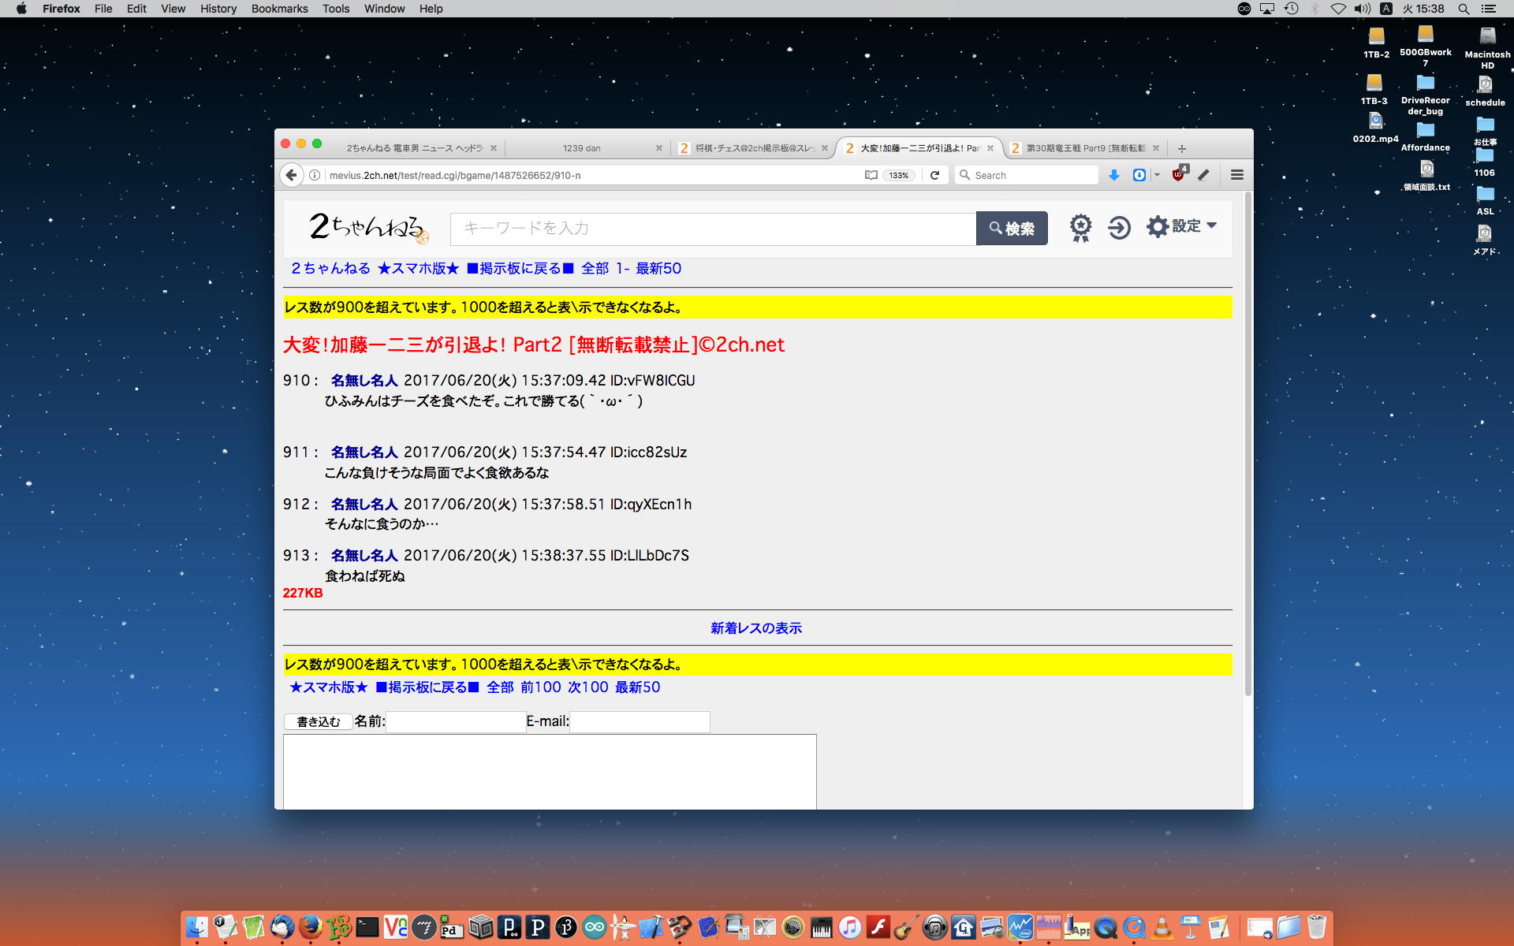Toggle Firefox reader view icon
The image size is (1514, 946).
point(871,175)
